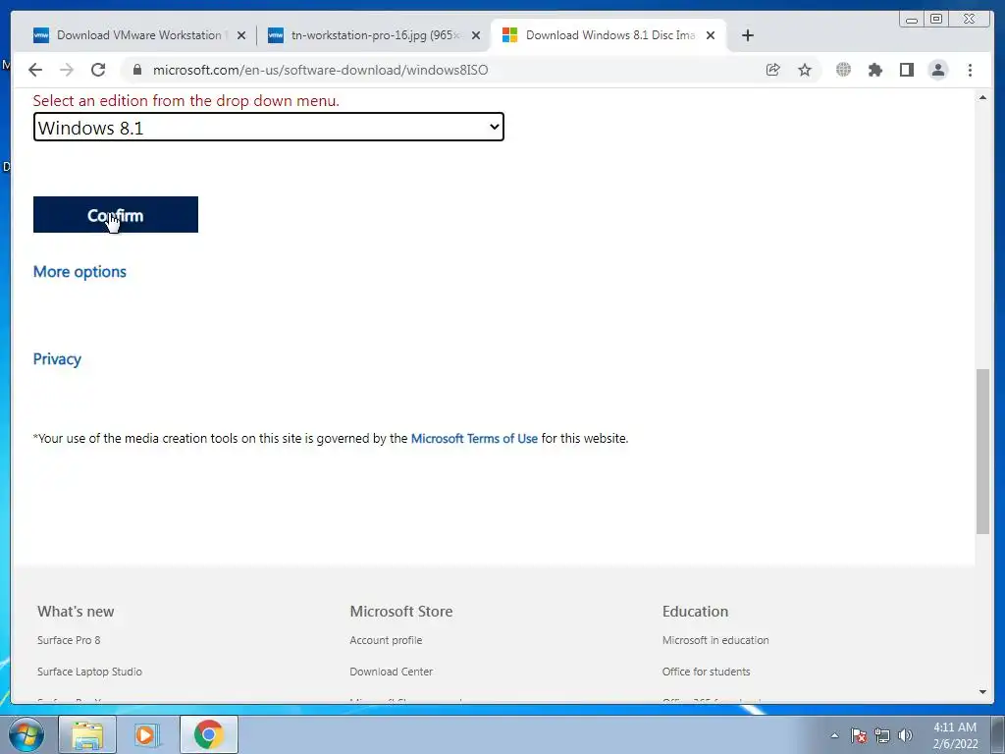
Task: Launch Windows Media Player from taskbar
Action: click(146, 734)
